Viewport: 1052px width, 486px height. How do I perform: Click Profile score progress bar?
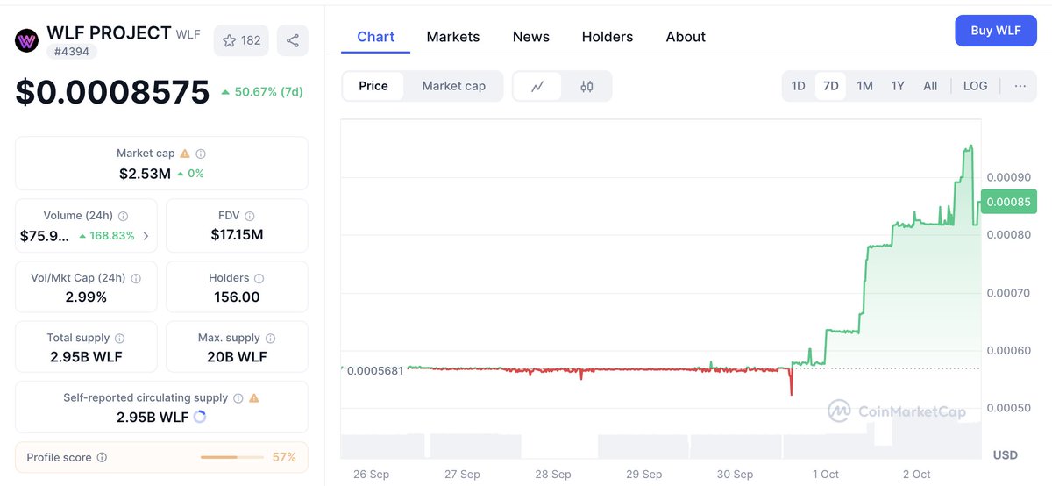pos(232,457)
